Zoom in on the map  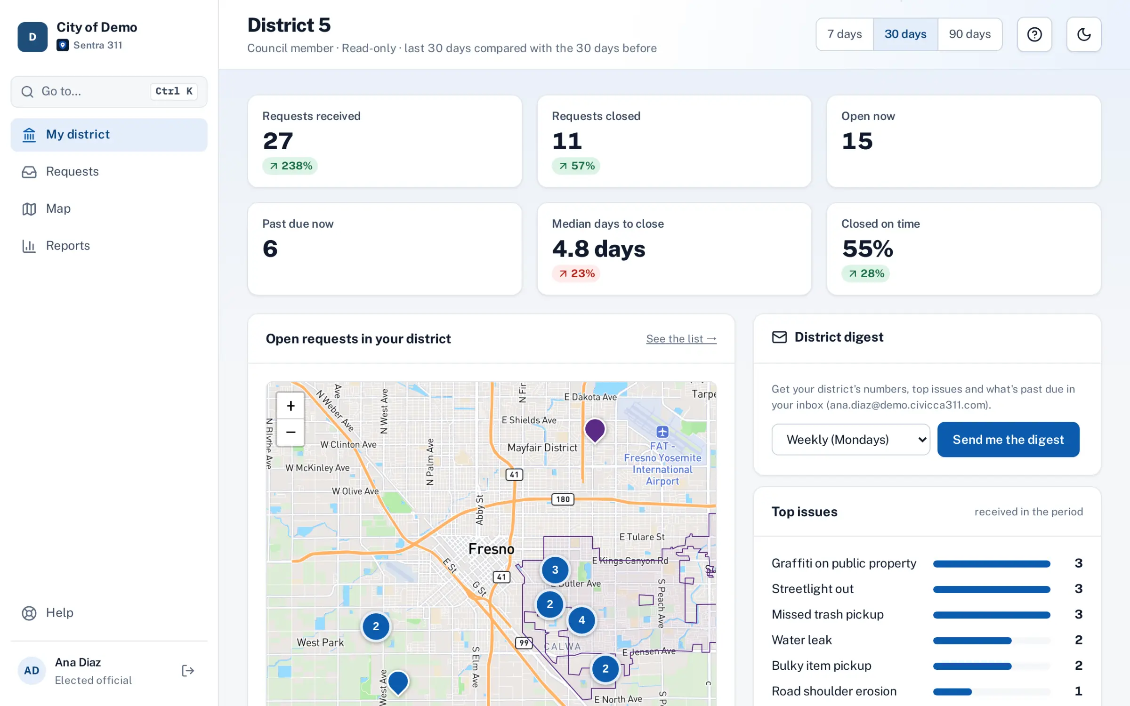click(291, 406)
